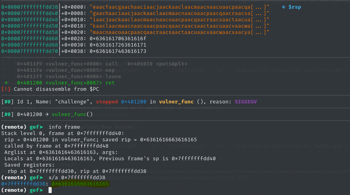Click the leave instruction at vulner_func+0086
The image size is (350, 195).
69,77
